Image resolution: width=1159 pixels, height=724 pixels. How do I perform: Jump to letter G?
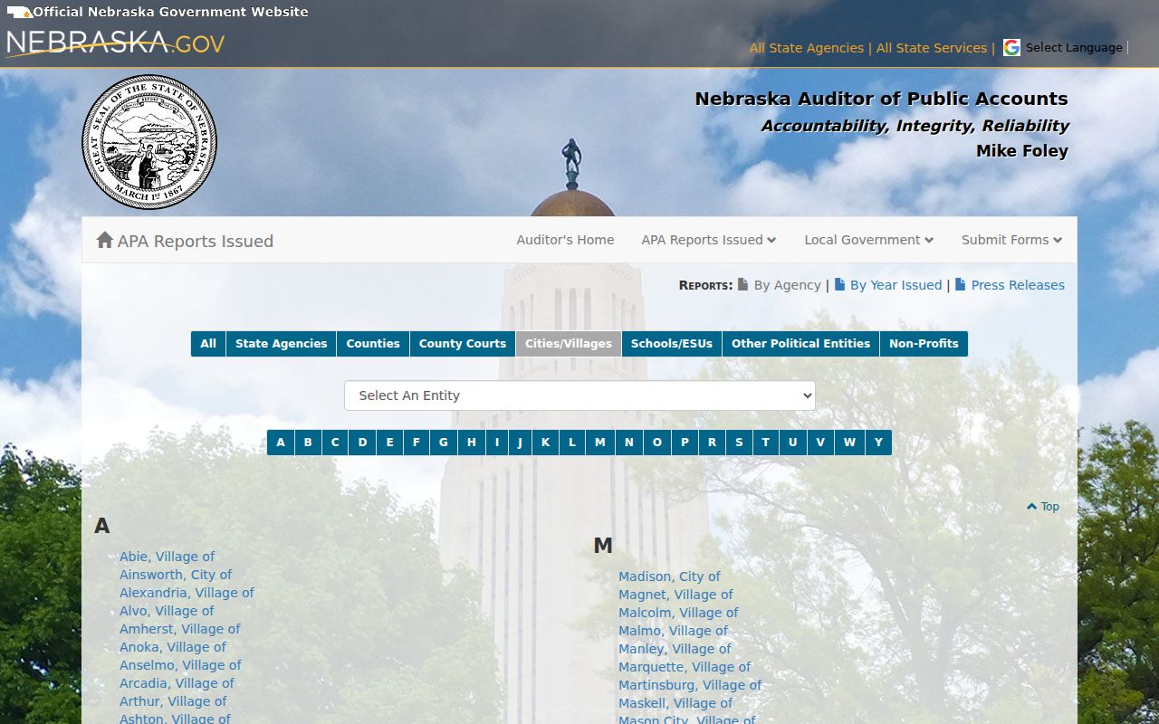coord(444,443)
